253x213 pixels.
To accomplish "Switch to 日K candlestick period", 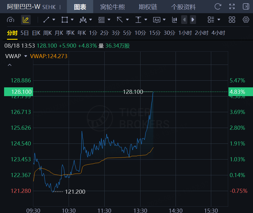I will [36, 33].
